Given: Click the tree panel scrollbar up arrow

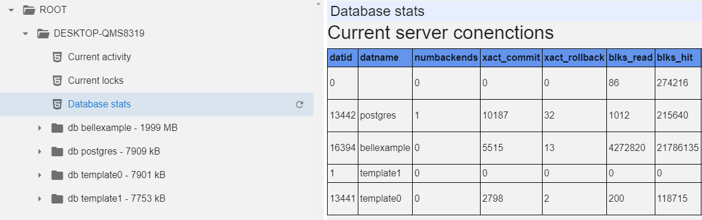Looking at the screenshot, I should click(x=318, y=4).
